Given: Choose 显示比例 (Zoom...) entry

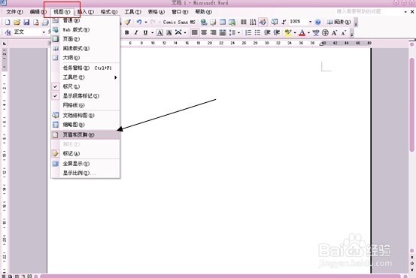Looking at the screenshot, I should point(86,173).
